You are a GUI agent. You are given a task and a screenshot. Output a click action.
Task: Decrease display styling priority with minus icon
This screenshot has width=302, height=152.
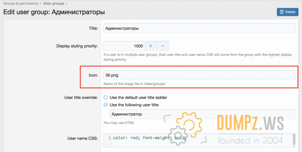(163, 46)
